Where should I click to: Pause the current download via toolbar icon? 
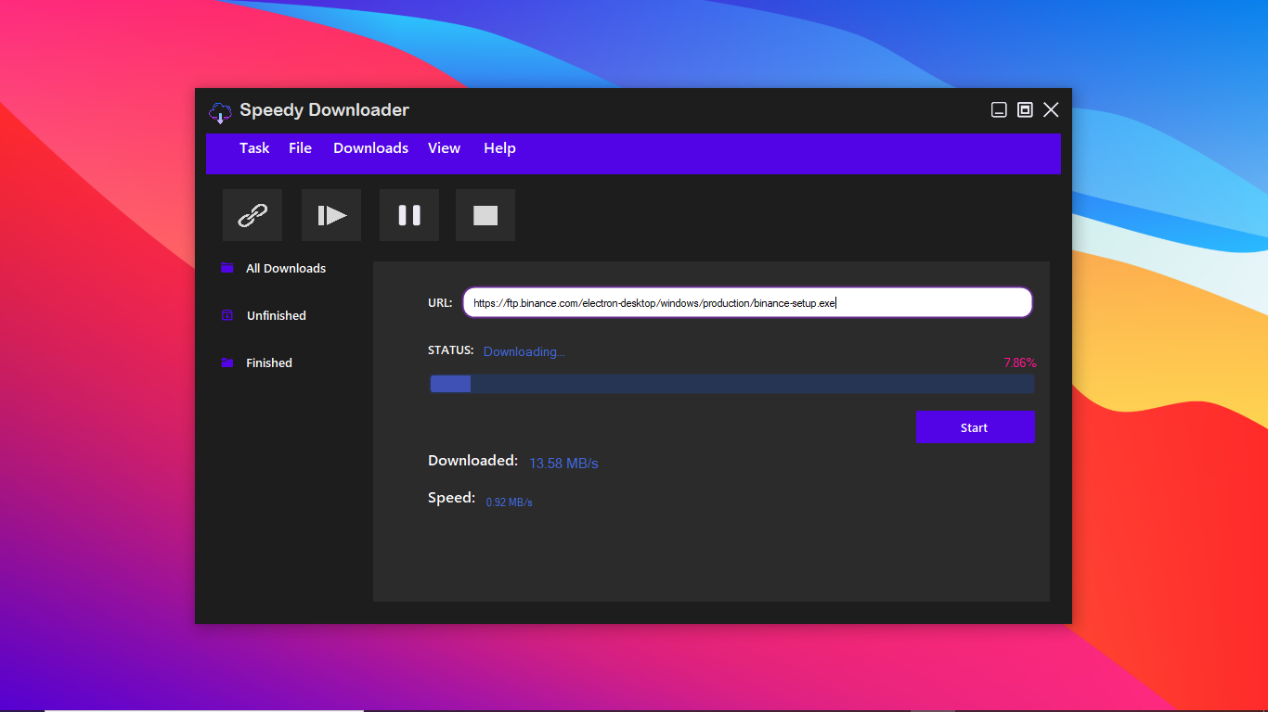408,214
